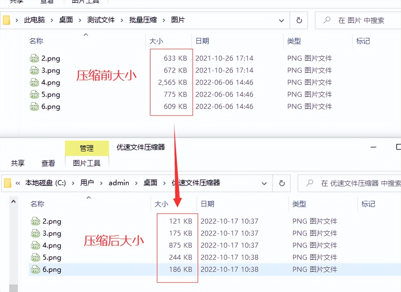Image resolution: width=401 pixels, height=292 pixels.
Task: Refresh the 优速文件压缩器 folder view
Action: tap(282, 183)
